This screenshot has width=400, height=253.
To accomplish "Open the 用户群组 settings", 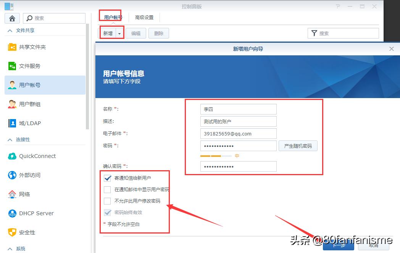I will pyautogui.click(x=31, y=104).
